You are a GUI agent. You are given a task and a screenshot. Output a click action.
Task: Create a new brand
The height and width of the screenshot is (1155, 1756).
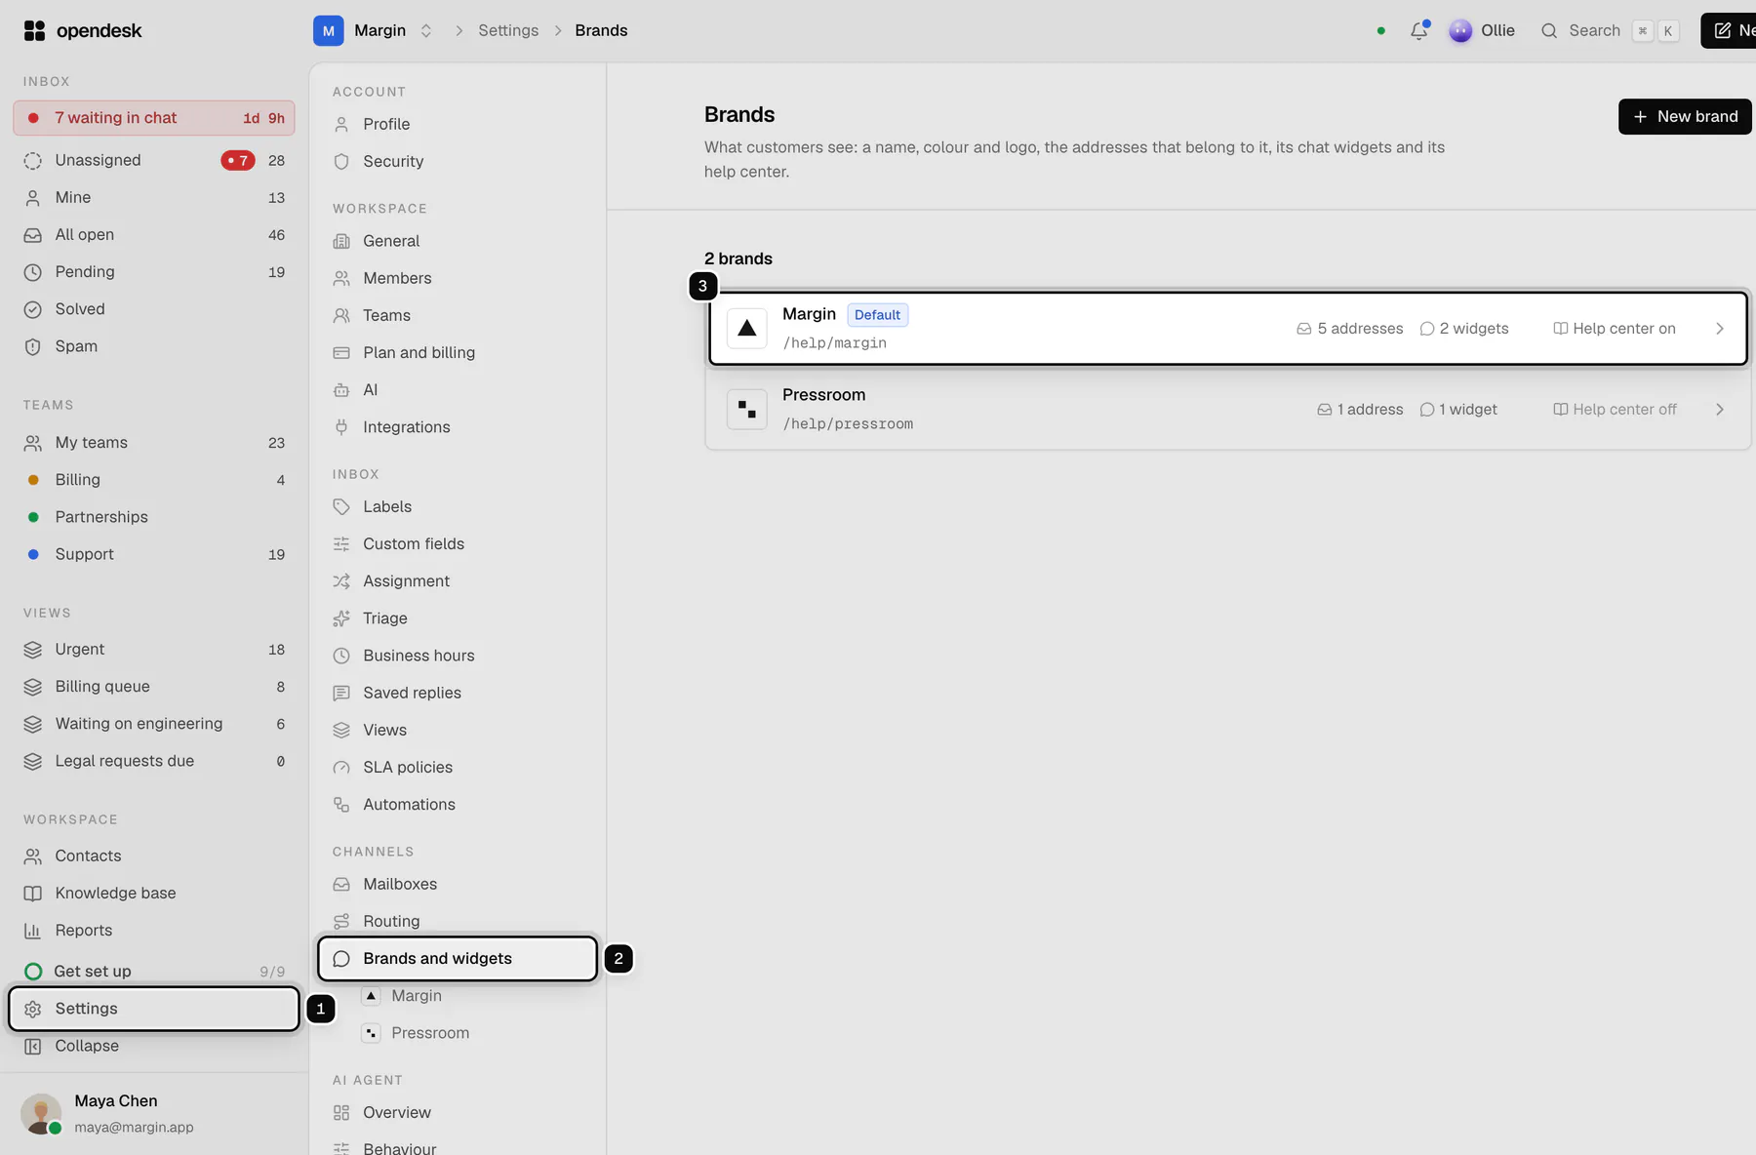1685,116
